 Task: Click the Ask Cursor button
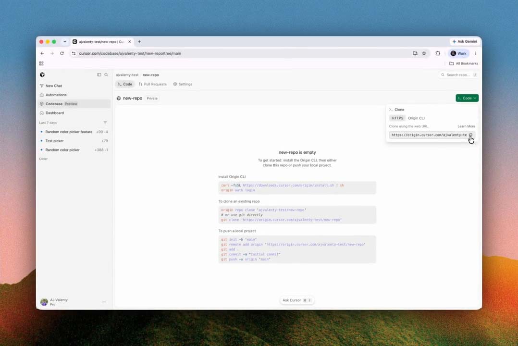pyautogui.click(x=296, y=300)
